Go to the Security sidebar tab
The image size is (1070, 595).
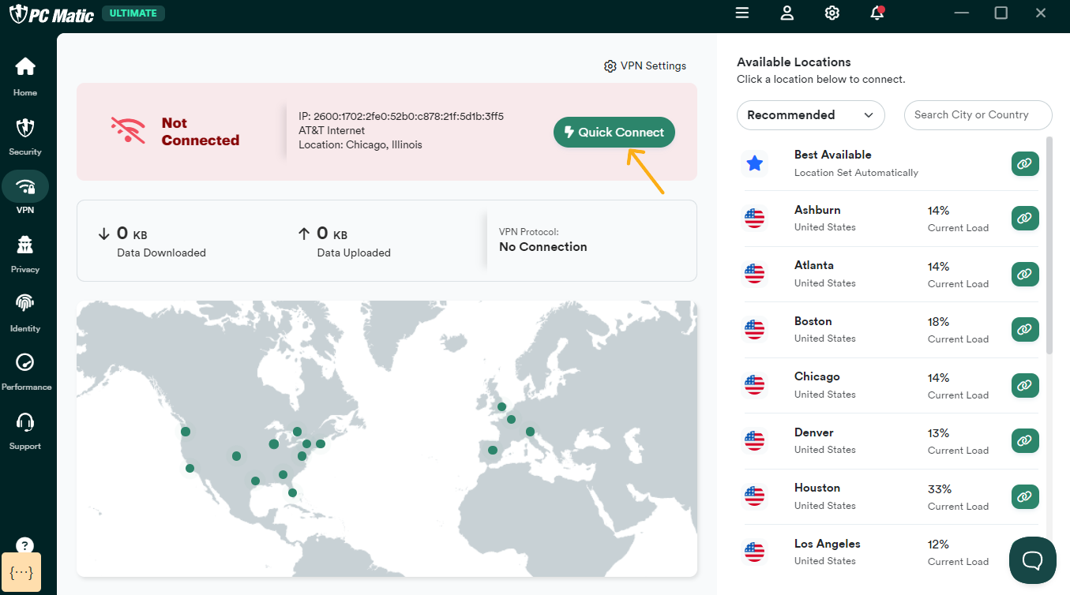[25, 137]
